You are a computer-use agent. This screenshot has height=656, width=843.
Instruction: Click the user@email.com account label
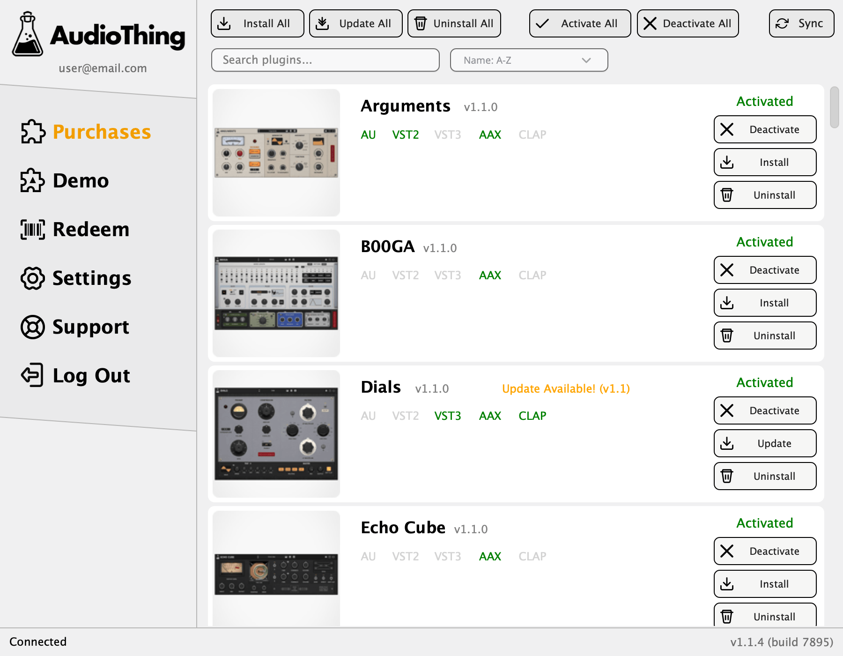(103, 68)
